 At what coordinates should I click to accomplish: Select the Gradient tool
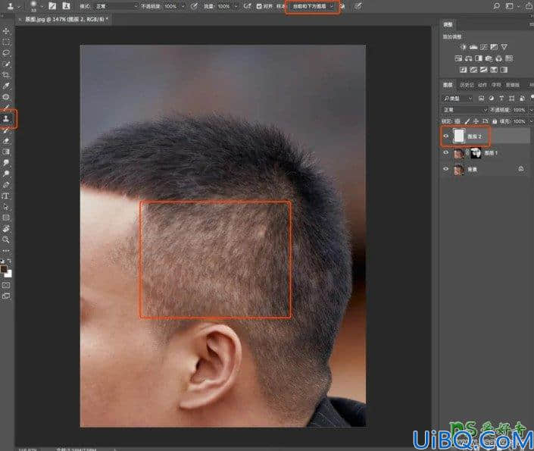tap(6, 152)
